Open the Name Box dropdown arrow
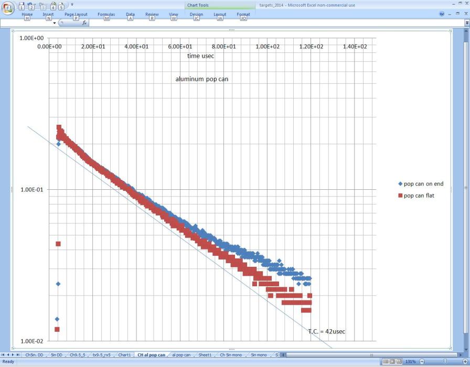 [55, 23]
